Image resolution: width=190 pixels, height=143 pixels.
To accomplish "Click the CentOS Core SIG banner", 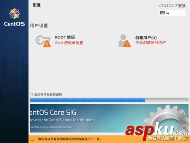I will point(109,118).
